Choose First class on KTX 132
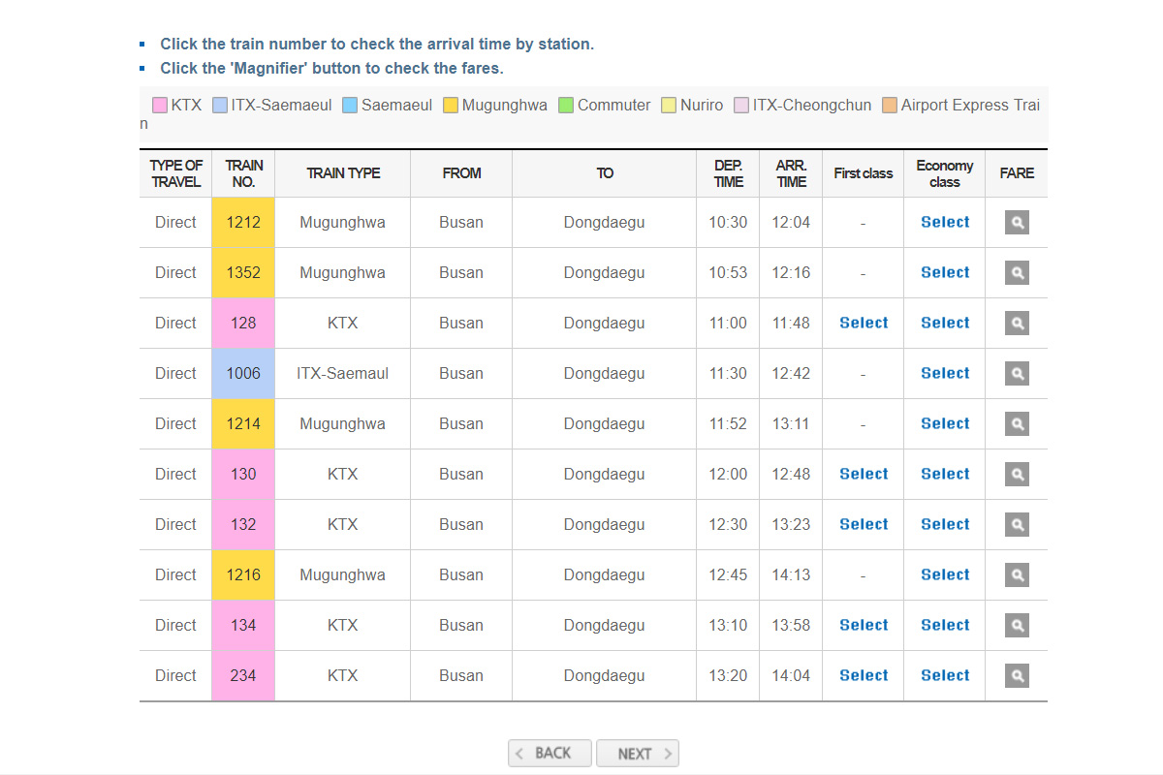This screenshot has width=1163, height=775. click(864, 525)
